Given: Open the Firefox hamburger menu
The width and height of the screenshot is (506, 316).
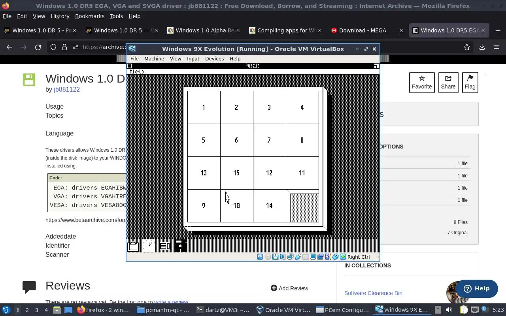Looking at the screenshot, I should (497, 47).
